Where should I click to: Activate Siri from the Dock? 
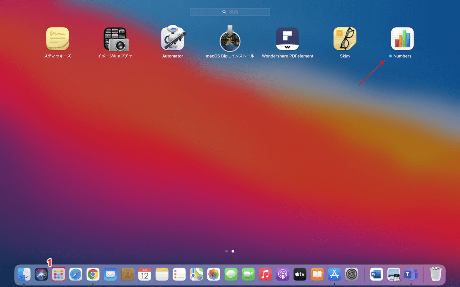pyautogui.click(x=41, y=274)
